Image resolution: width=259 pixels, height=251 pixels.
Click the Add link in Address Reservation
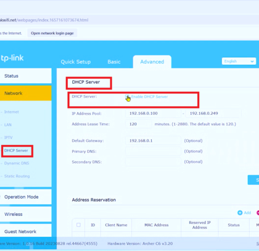pyautogui.click(x=247, y=213)
